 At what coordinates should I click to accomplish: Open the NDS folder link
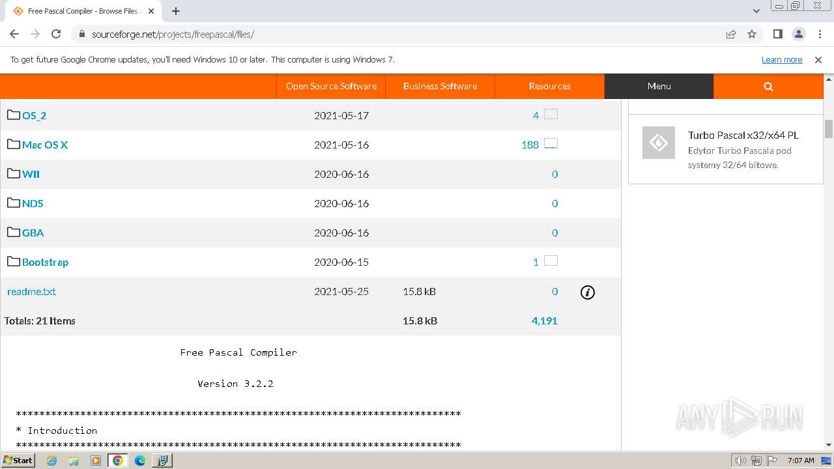click(x=33, y=203)
